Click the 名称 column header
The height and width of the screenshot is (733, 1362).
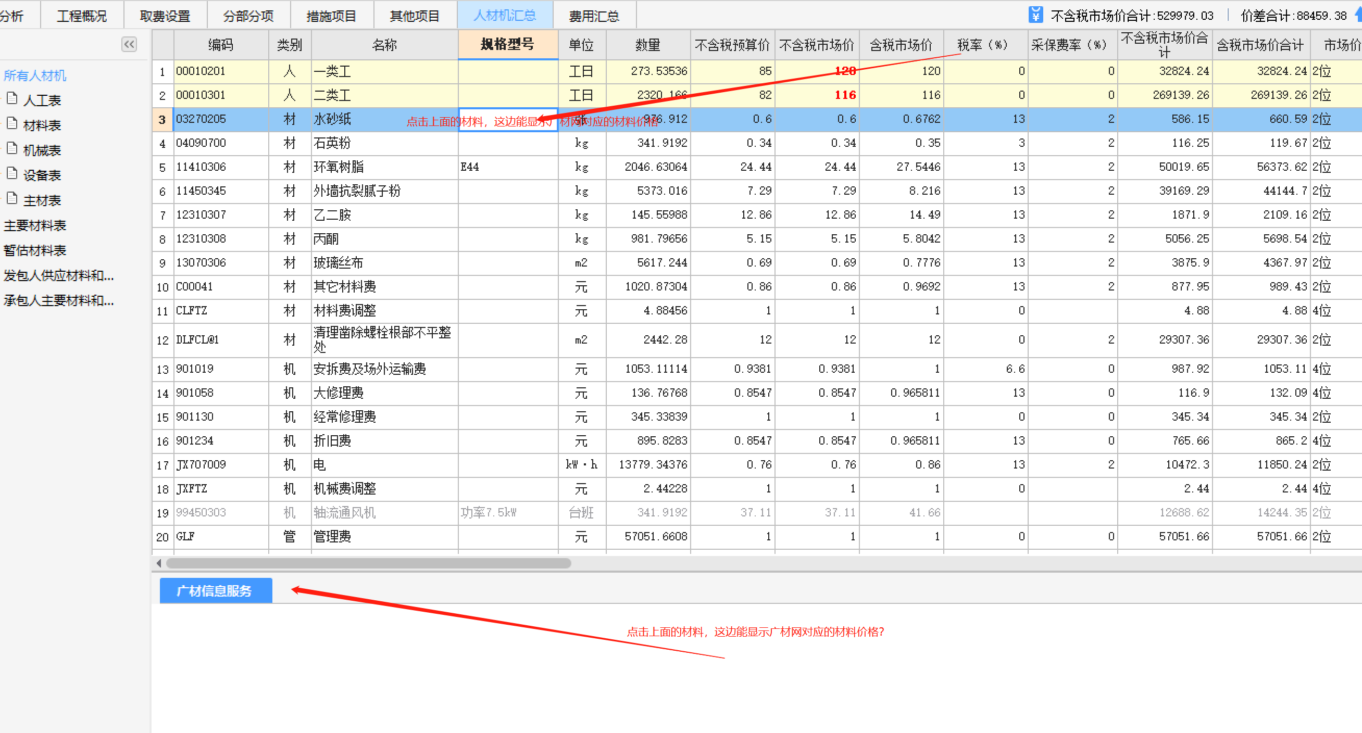(384, 45)
